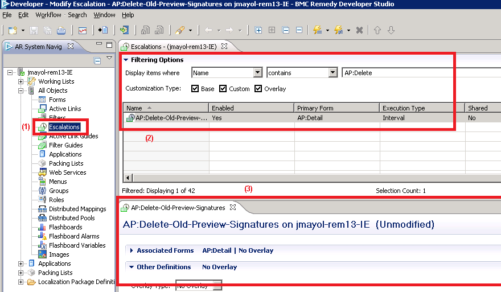The image size is (501, 292).
Task: Sort by the Name column header
Action: coord(166,108)
